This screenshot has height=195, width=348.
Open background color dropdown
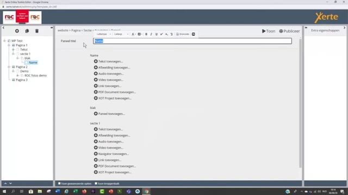(140, 34)
